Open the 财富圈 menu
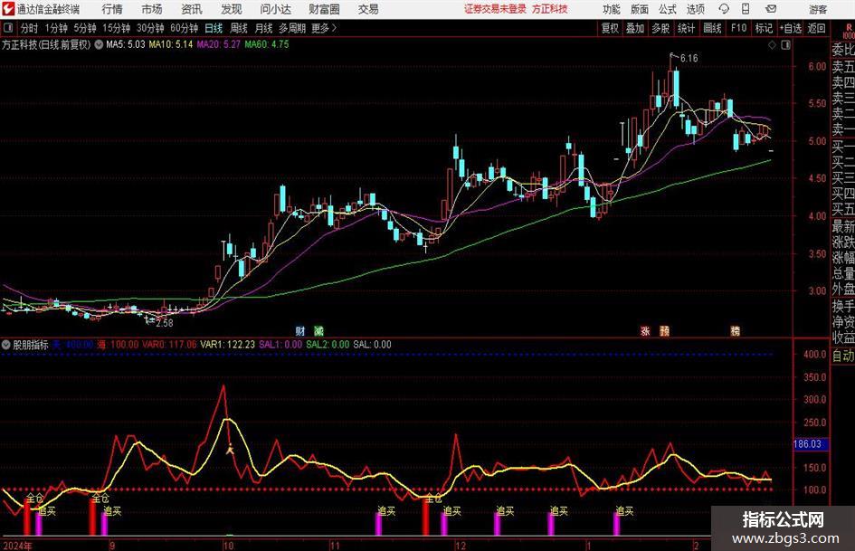Image resolution: width=855 pixels, height=551 pixels. point(324,9)
